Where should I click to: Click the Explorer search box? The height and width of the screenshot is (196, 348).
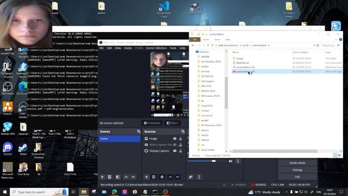(331, 45)
